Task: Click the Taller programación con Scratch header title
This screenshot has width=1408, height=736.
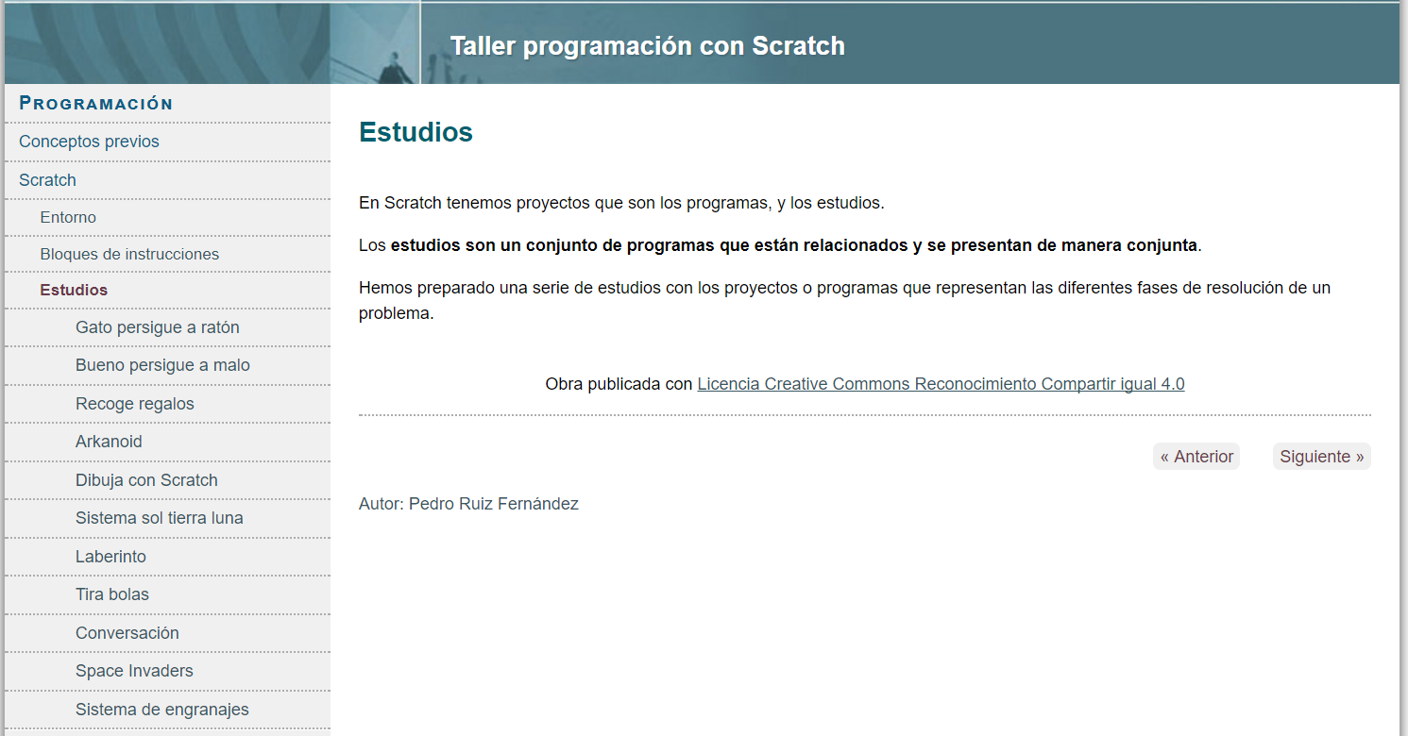Action: (647, 46)
